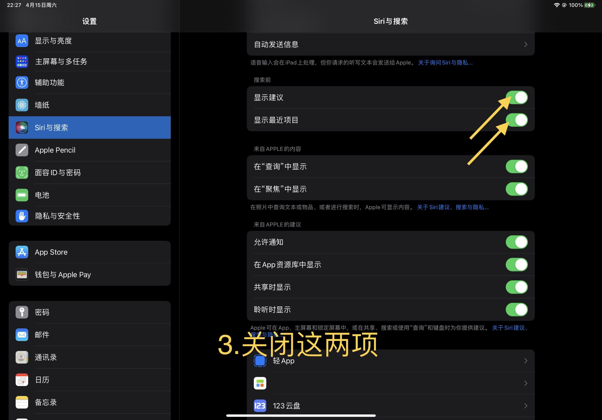Toggle 在"聚焦"中显示 switch

517,189
